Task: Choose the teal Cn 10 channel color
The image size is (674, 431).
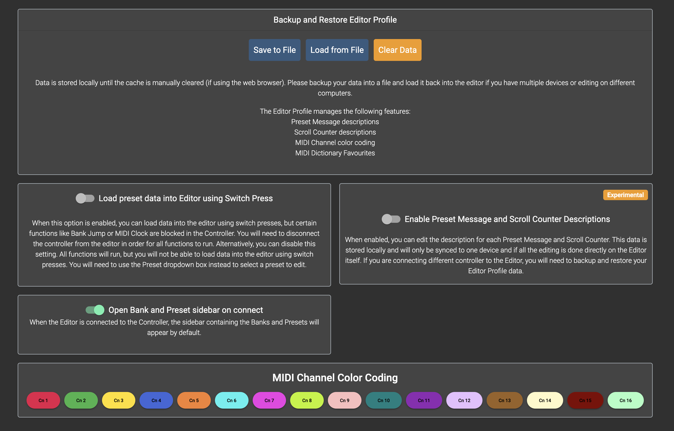Action: click(384, 400)
